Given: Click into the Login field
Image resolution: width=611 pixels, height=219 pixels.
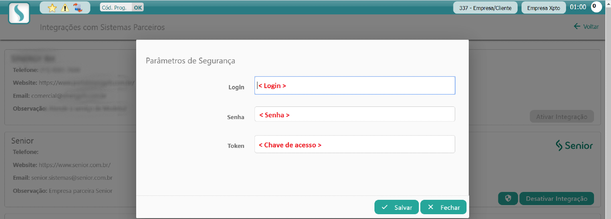Looking at the screenshot, I should click(354, 86).
